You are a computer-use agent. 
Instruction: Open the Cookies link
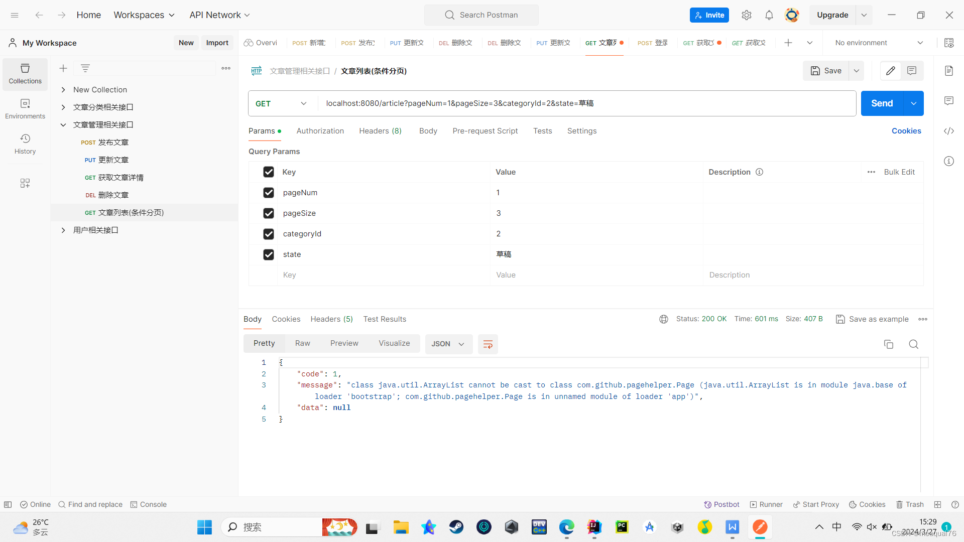906,131
